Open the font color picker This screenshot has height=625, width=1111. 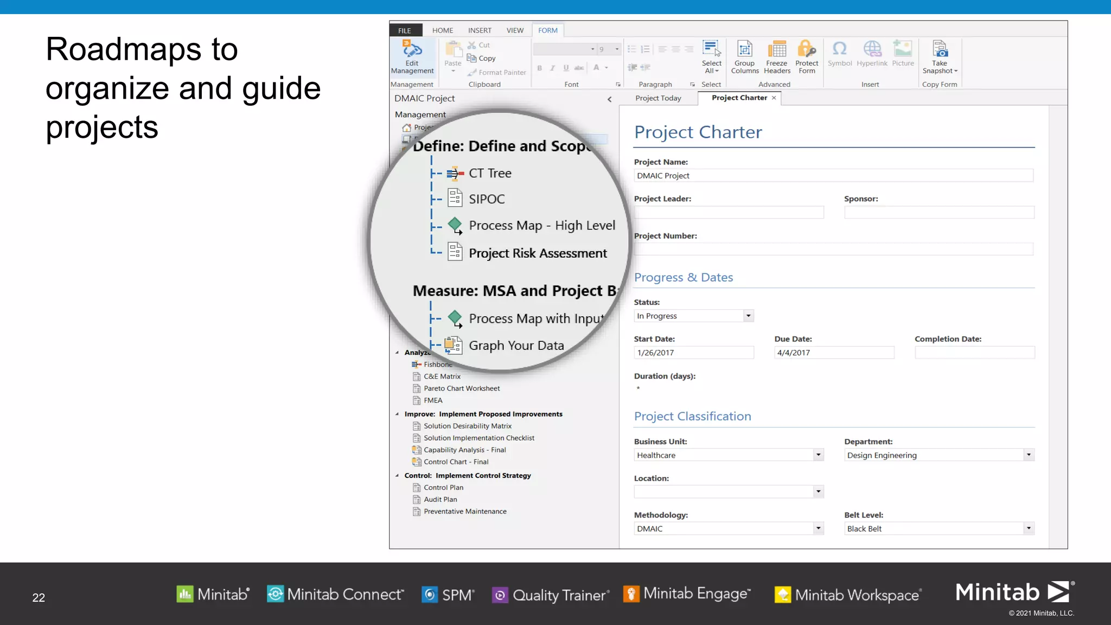pyautogui.click(x=606, y=68)
